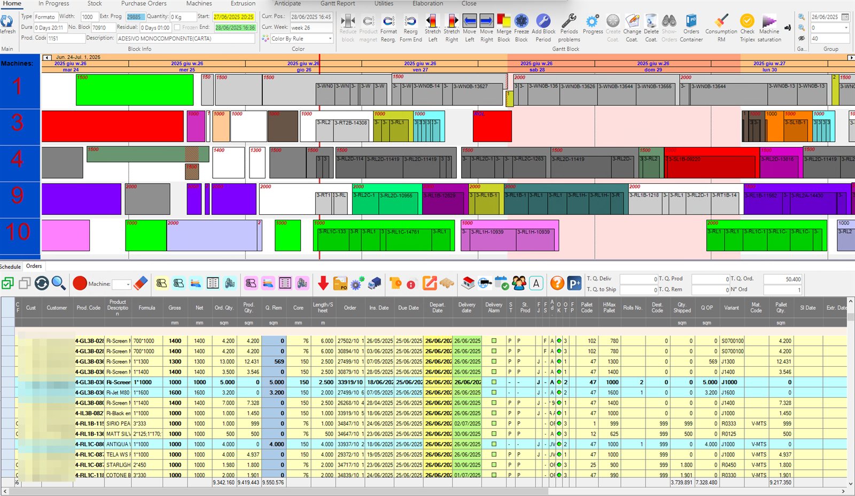Click Reorg Form End ribbon icon
855x496 pixels.
pyautogui.click(x=410, y=21)
